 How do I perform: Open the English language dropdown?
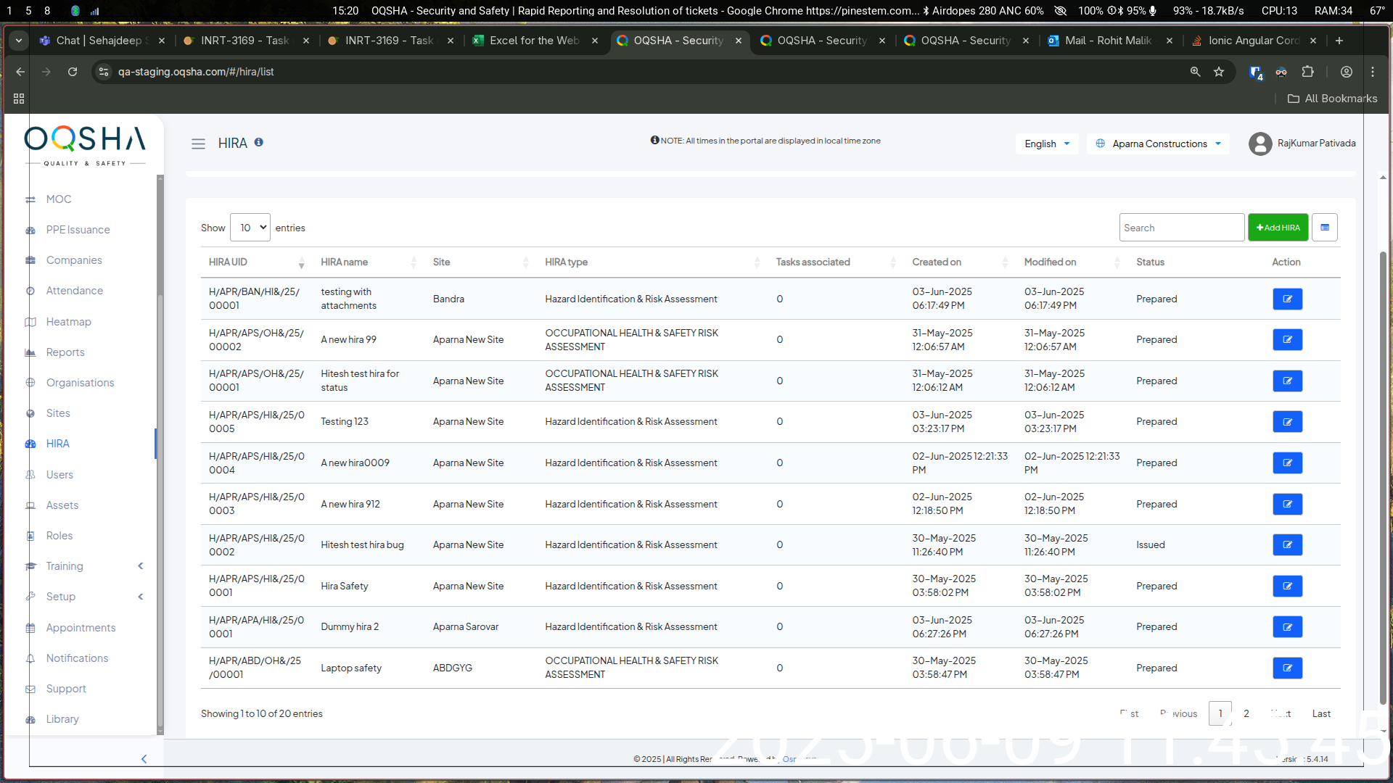1046,144
